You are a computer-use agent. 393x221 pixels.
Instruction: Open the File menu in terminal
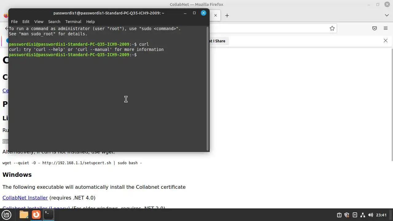click(14, 21)
